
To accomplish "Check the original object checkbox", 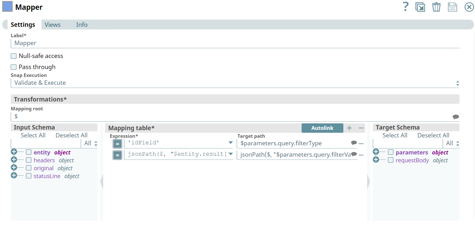I will click(28, 168).
